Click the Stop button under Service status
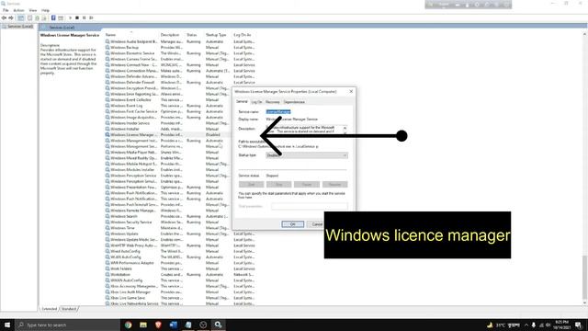 point(279,184)
